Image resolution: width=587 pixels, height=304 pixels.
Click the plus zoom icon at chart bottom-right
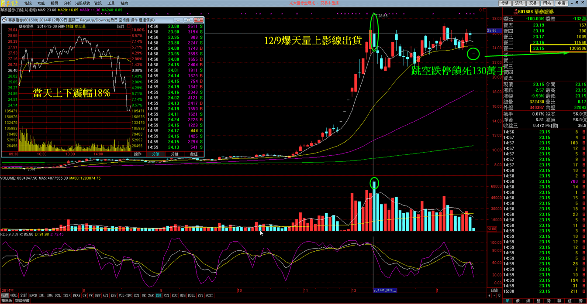[x=489, y=295]
